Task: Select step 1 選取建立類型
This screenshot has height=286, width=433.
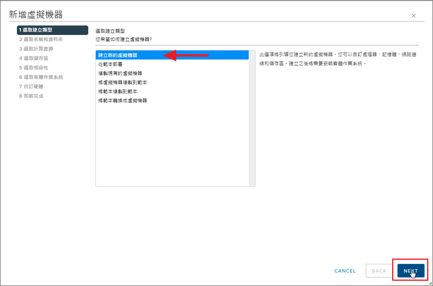Action: coord(53,30)
